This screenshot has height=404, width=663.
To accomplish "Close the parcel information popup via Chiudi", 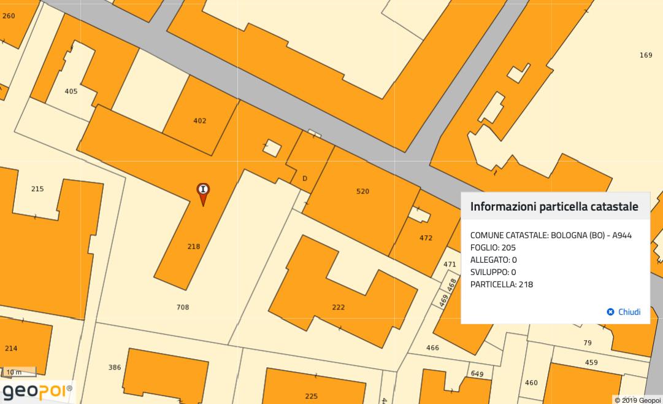I will click(623, 312).
